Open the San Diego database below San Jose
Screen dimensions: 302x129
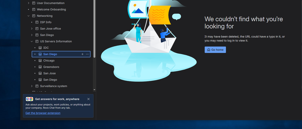pyautogui.click(x=50, y=80)
